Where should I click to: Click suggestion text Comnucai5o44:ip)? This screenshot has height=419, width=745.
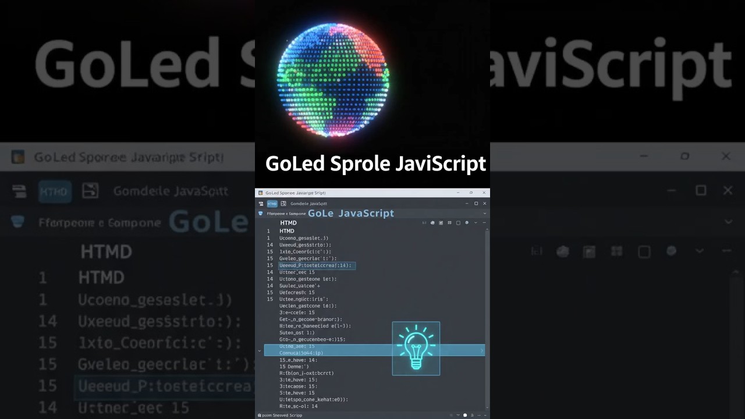point(301,353)
